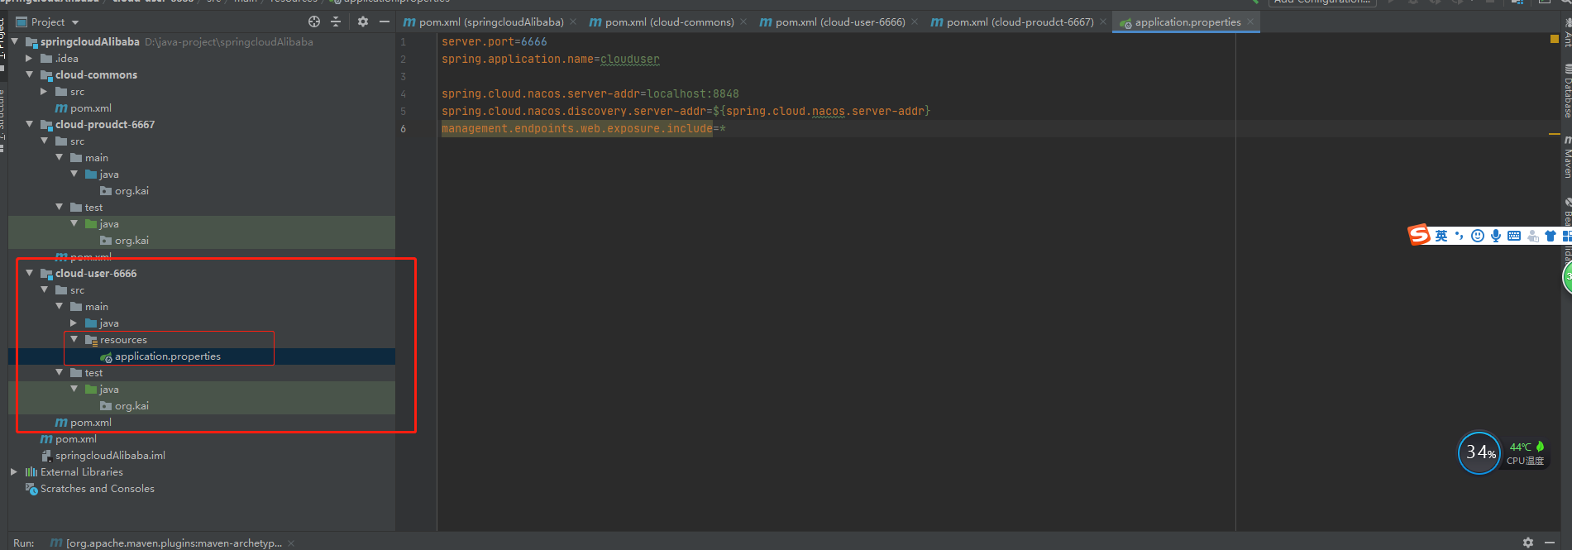
Task: Close the application.properties tab
Action: point(1250,22)
